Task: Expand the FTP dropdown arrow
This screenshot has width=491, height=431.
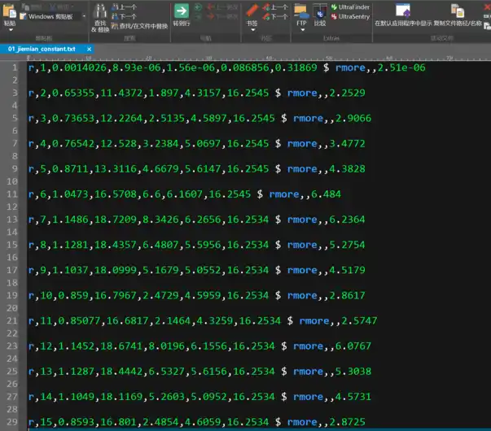Action: (x=302, y=30)
